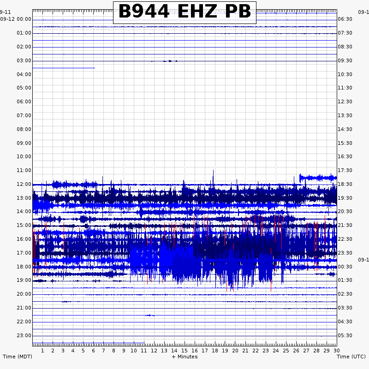This screenshot has width=369, height=369.
Task: Click minute 15 on the bottom axis
Action: (x=184, y=351)
